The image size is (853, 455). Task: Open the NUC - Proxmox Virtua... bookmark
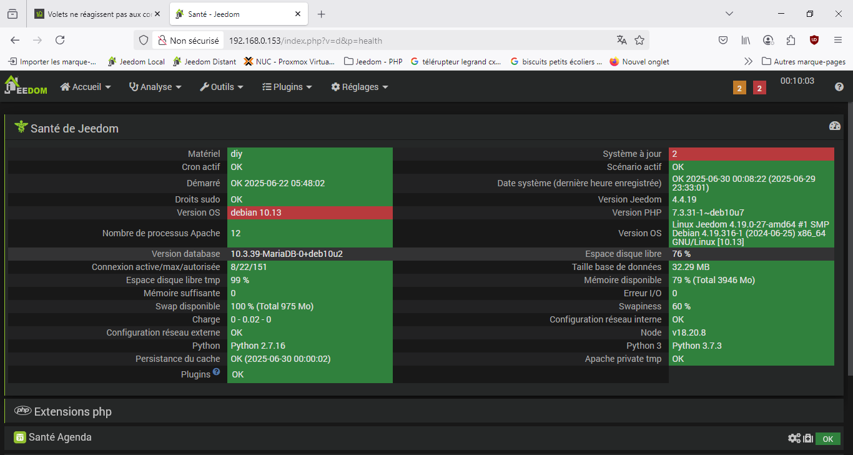click(290, 61)
